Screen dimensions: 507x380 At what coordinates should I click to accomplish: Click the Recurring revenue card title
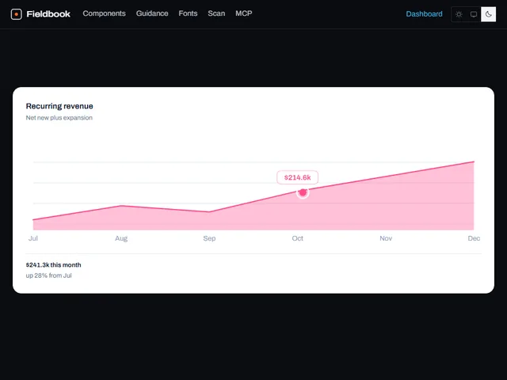click(59, 106)
